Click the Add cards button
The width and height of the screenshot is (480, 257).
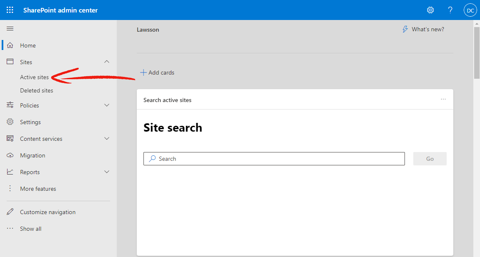point(157,72)
